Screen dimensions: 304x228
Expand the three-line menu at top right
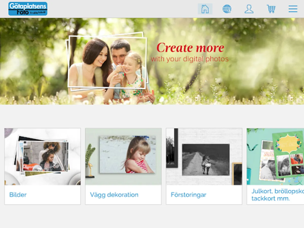293,9
